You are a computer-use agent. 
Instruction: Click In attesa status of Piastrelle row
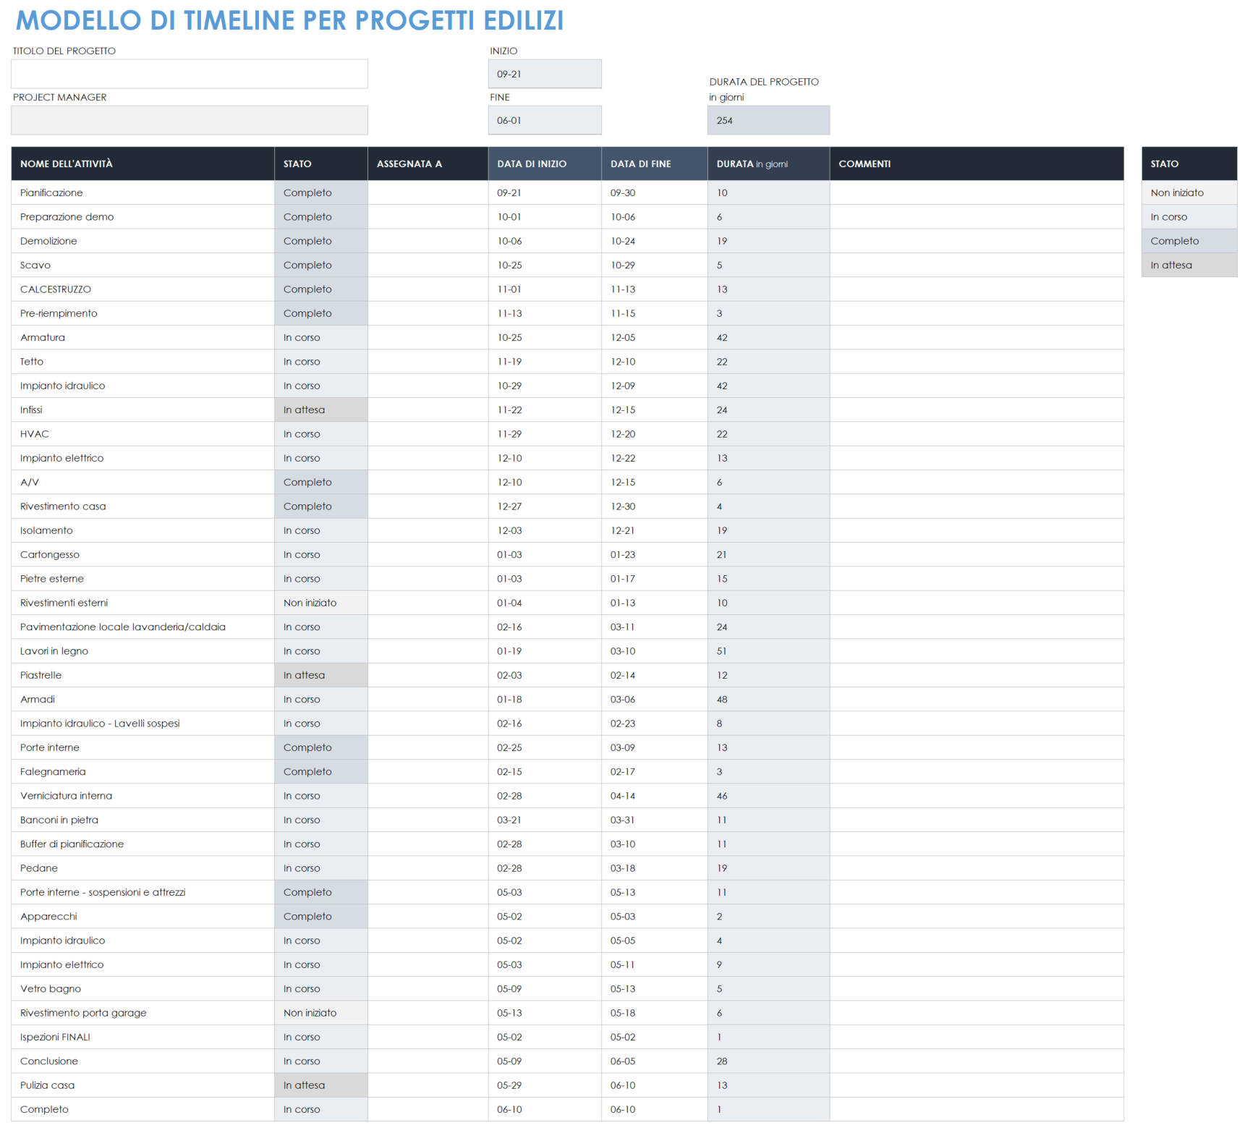pos(321,675)
